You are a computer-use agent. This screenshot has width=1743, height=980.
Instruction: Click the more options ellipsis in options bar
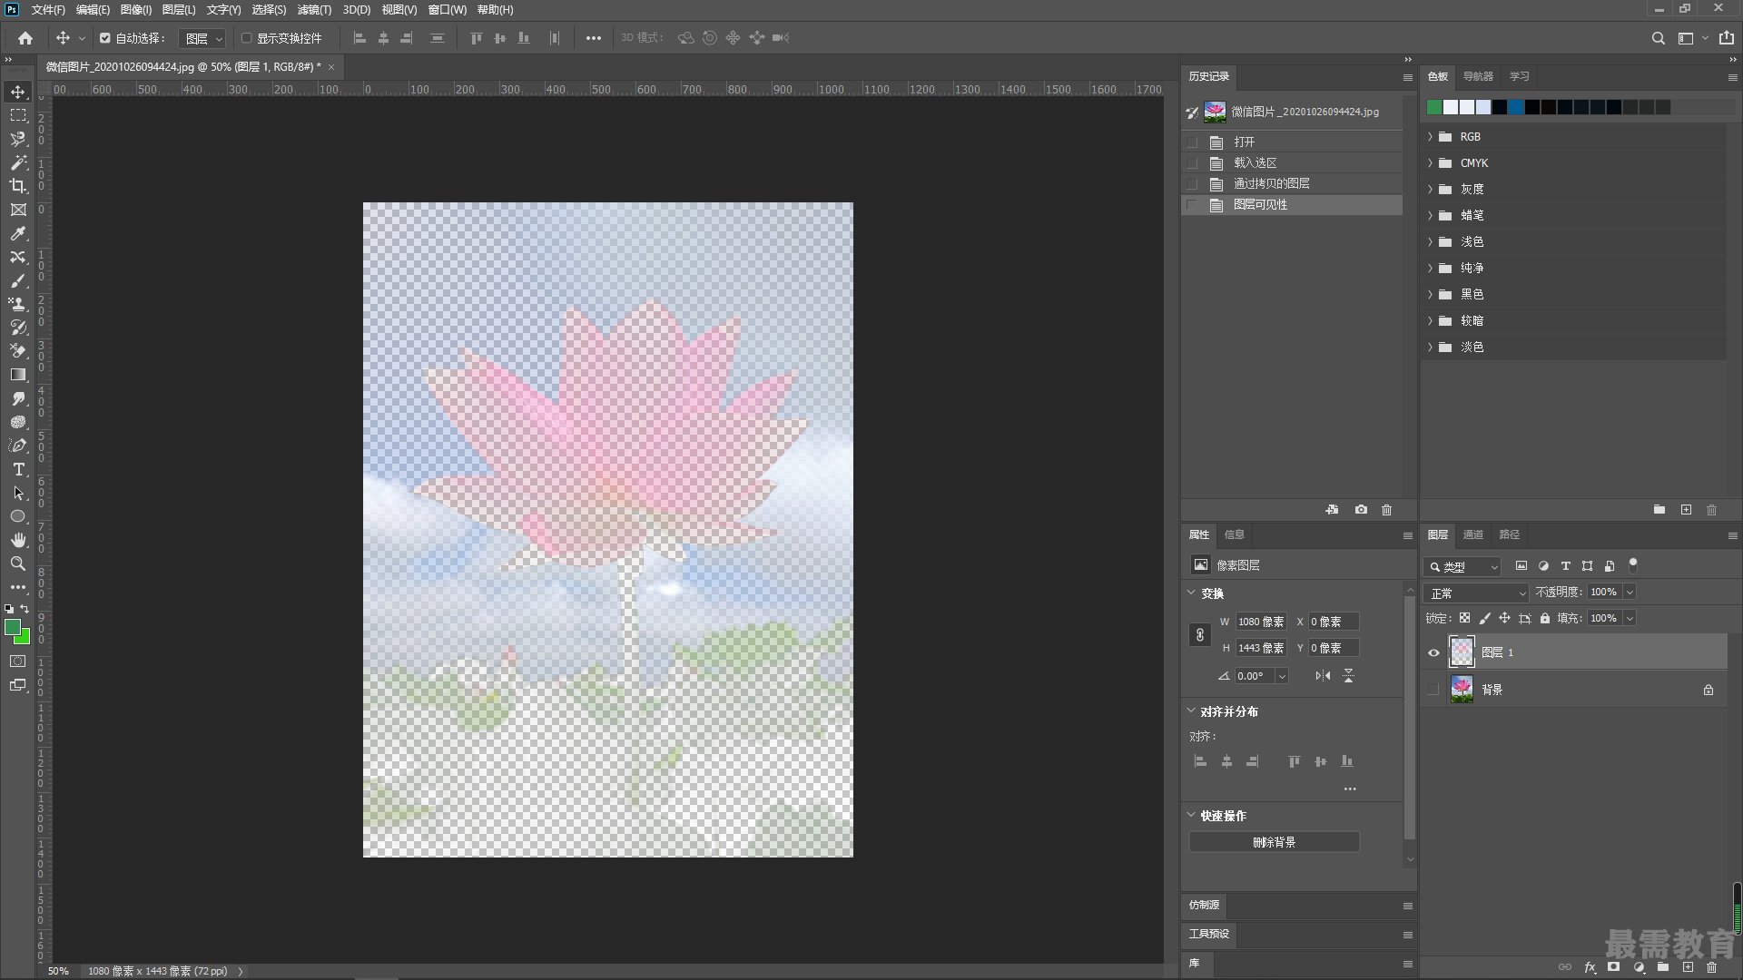pos(593,38)
